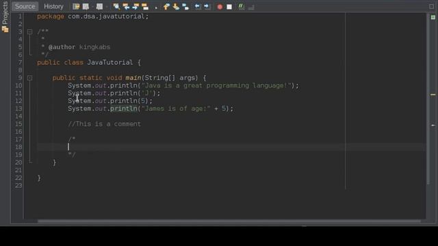438x246 pixels.
Task: Shift the line right
Action: click(x=207, y=6)
